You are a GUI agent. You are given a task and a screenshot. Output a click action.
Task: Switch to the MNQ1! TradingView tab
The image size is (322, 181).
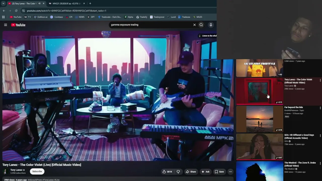66,4
